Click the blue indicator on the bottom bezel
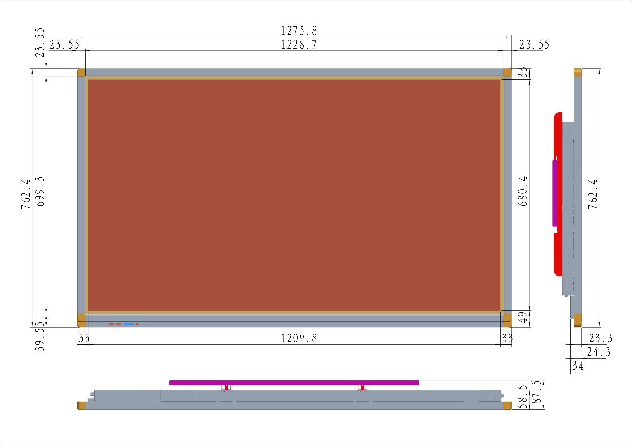Viewport: 632px width, 446px height. [x=129, y=324]
